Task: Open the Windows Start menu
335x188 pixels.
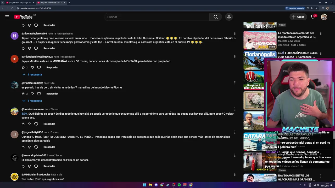Action: click(144, 185)
